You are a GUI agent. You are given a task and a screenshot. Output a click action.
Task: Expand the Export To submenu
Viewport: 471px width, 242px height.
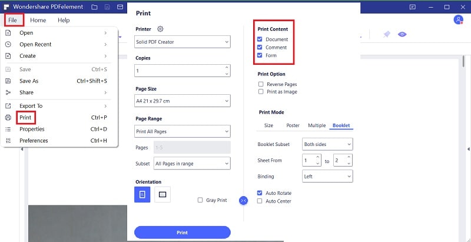point(105,106)
